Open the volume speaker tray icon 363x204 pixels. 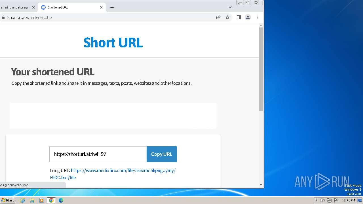[322, 200]
